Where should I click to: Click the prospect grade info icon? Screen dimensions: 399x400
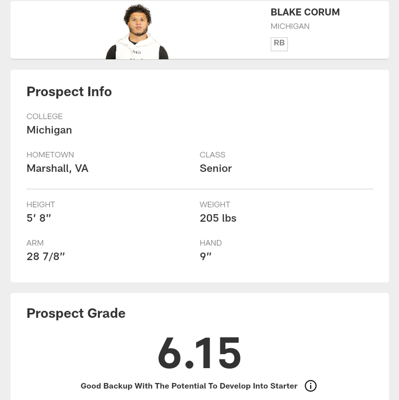click(310, 386)
